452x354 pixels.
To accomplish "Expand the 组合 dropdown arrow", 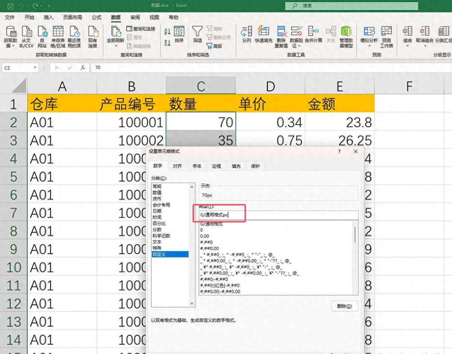I will coord(408,46).
